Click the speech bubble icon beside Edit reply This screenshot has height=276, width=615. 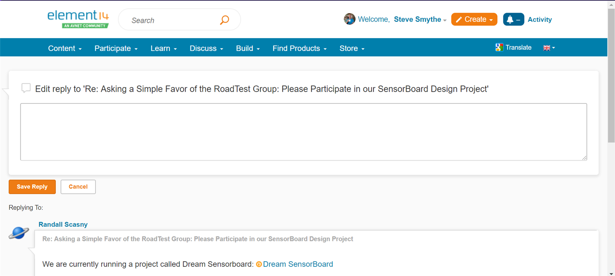(26, 88)
